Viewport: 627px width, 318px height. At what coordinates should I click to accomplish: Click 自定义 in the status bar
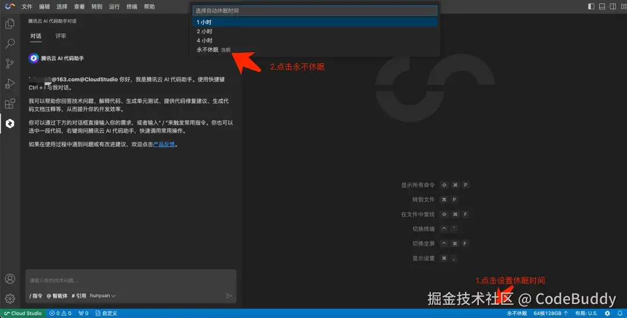106,313
